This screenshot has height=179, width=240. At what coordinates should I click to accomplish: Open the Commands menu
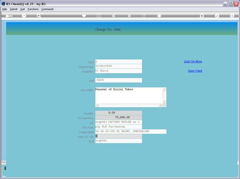point(47,9)
